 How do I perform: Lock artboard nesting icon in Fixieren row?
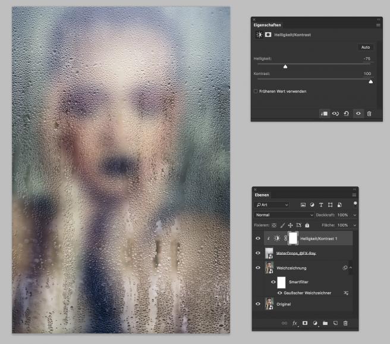(x=298, y=226)
